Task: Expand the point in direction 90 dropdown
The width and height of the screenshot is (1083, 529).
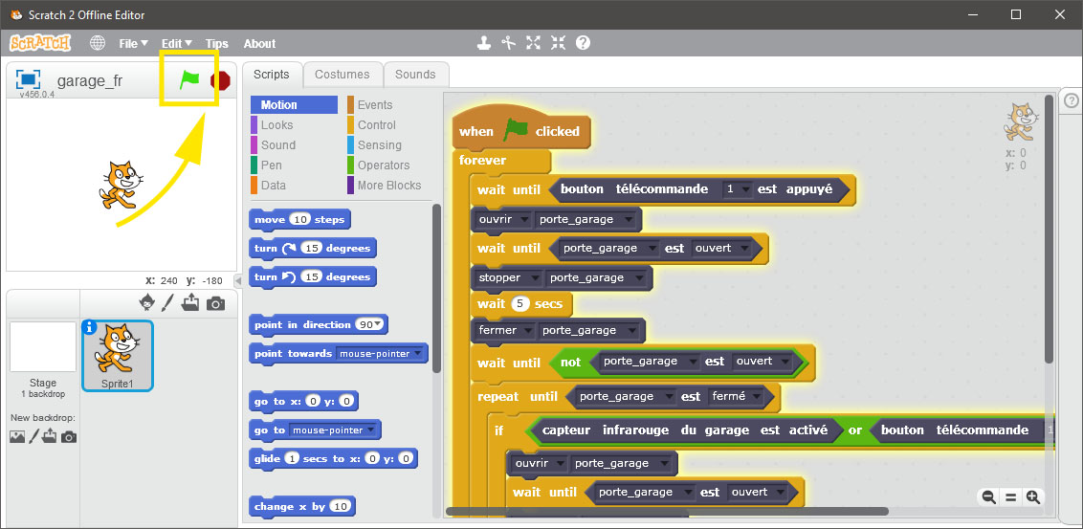Action: pos(380,325)
